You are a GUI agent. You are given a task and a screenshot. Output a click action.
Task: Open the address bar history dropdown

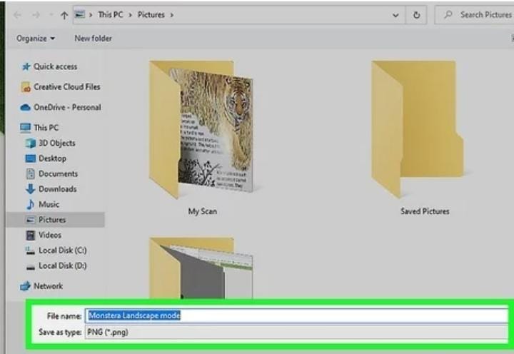point(395,15)
